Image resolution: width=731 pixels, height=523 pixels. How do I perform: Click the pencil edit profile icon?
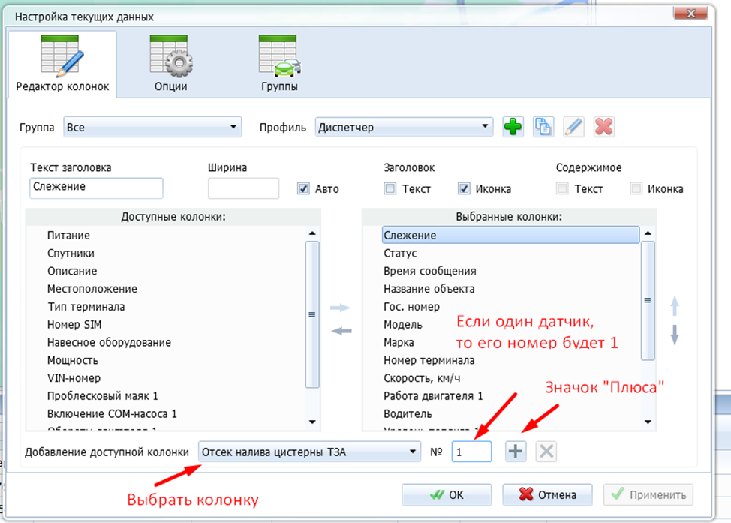pos(573,127)
